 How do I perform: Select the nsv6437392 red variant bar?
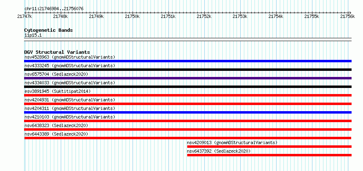pyautogui.click(x=269, y=155)
